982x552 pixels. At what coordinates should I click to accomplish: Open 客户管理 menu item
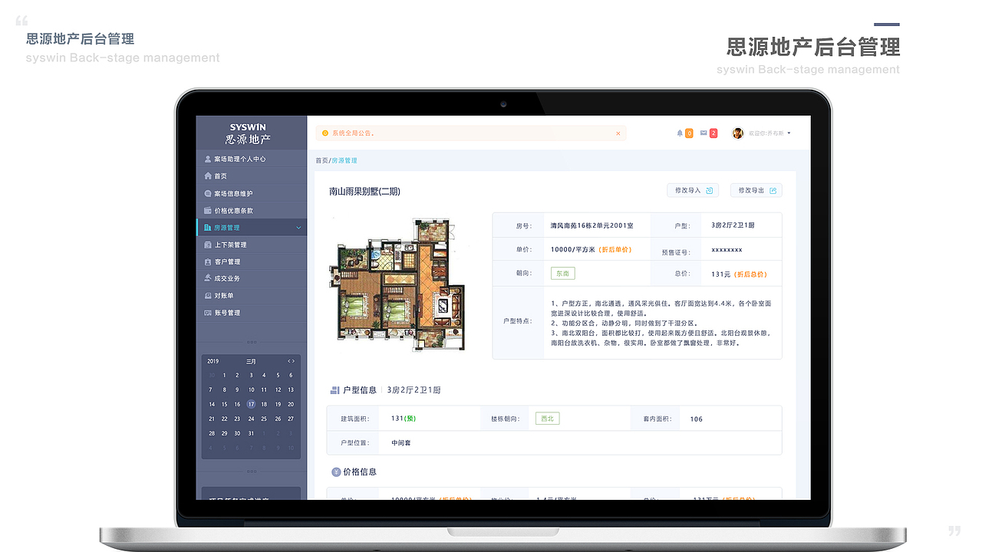[x=252, y=261]
